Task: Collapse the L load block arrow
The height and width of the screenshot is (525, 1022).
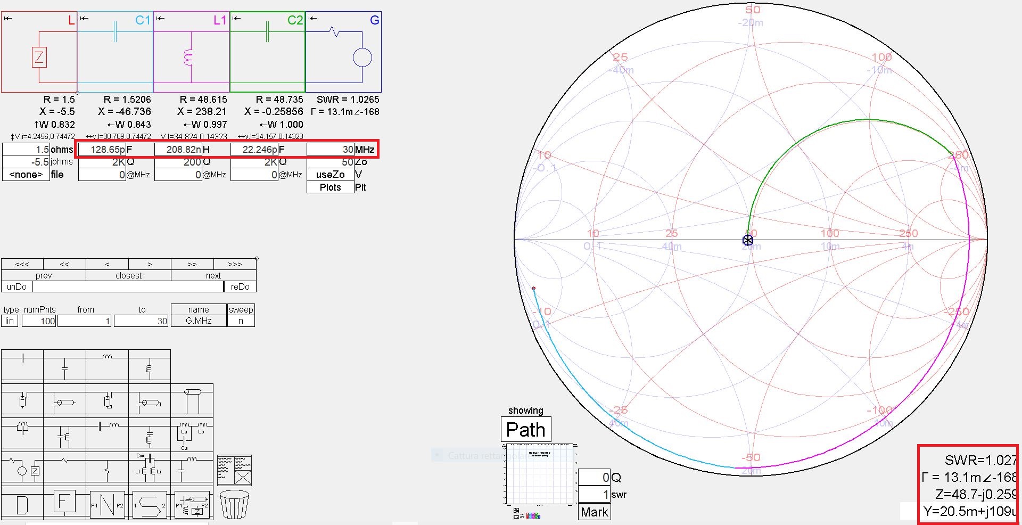Action: pos(8,19)
